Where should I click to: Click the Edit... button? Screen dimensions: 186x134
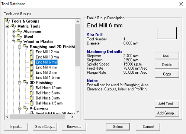tap(167, 56)
